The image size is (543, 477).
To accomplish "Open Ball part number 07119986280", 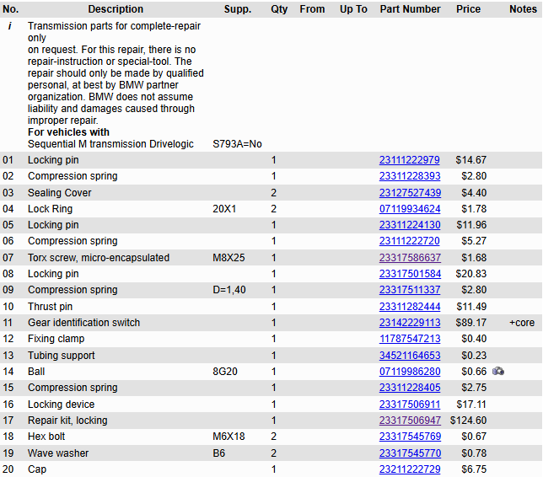I will point(410,372).
